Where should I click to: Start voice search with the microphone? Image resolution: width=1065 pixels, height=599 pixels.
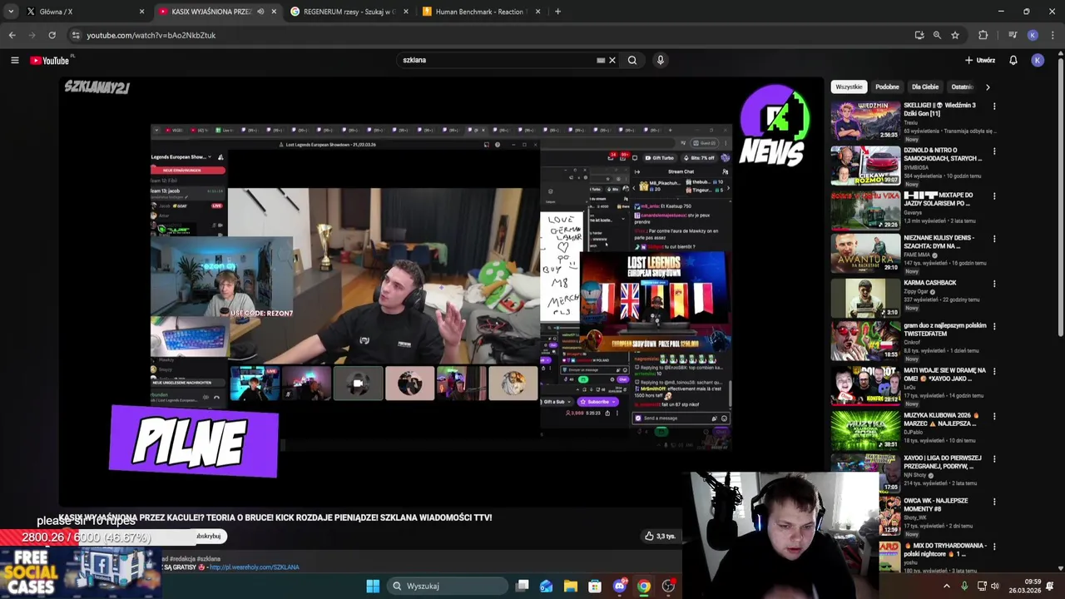661,60
